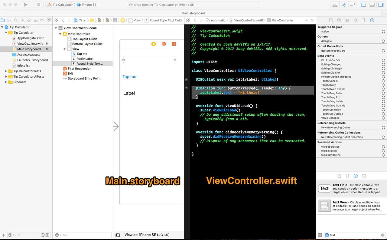Go back in the storyboard jump bar
Image resolution: width=387 pixels, height=240 pixels.
click(63, 20)
